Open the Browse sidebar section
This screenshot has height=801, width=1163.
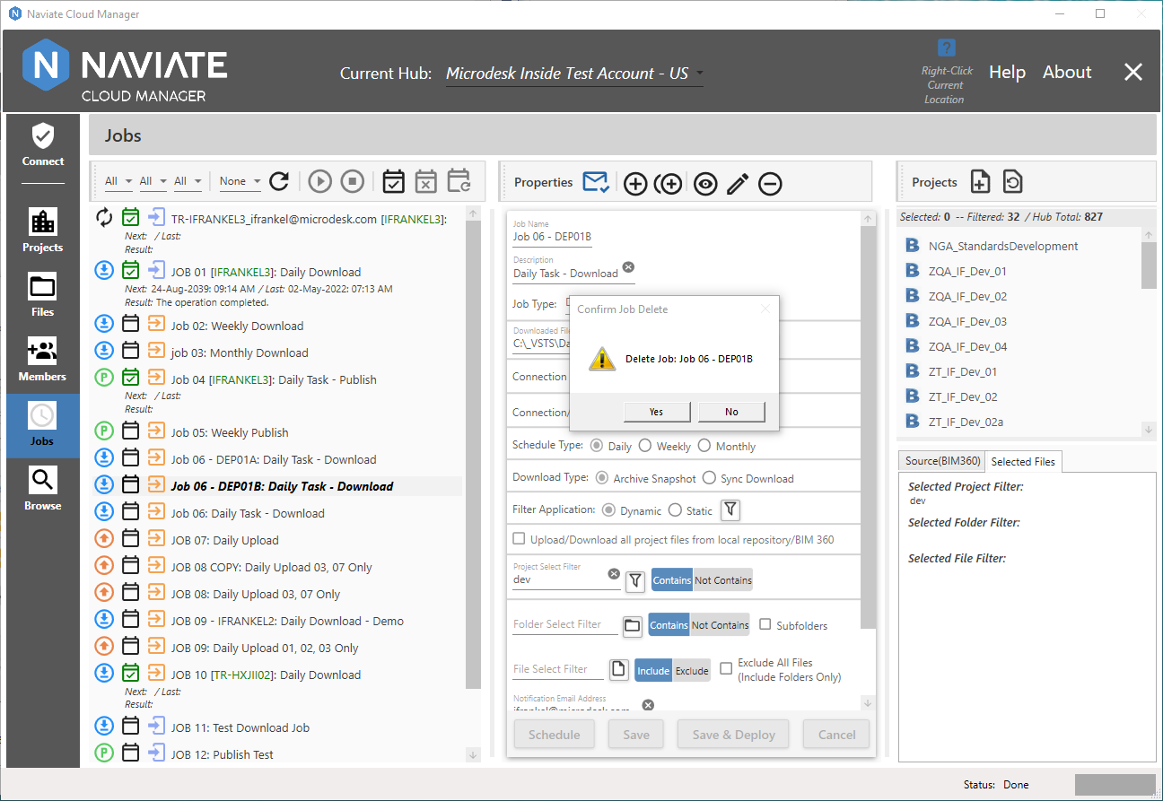point(43,488)
